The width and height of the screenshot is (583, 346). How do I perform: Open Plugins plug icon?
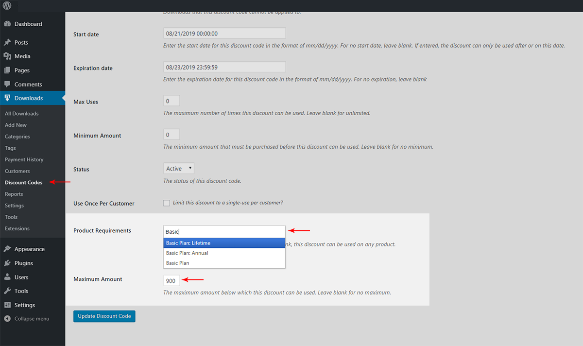pyautogui.click(x=7, y=263)
